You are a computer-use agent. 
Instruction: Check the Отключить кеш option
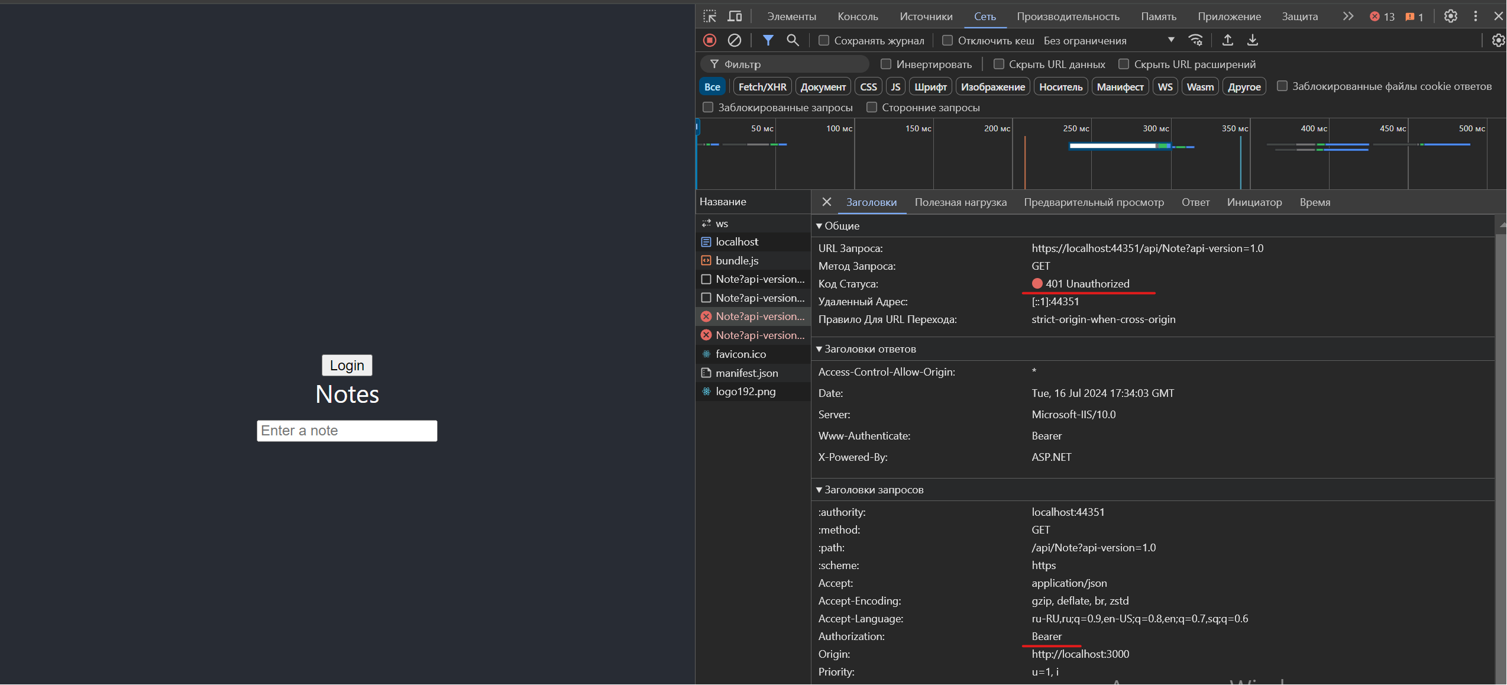[x=947, y=40]
